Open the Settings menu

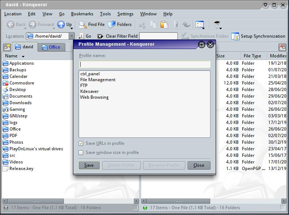(x=125, y=14)
